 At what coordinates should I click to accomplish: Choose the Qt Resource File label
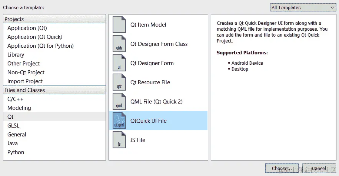(150, 82)
